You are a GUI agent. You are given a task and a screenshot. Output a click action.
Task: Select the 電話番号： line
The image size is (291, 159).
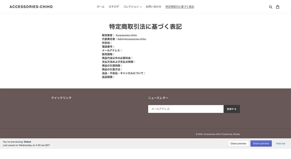click(108, 47)
